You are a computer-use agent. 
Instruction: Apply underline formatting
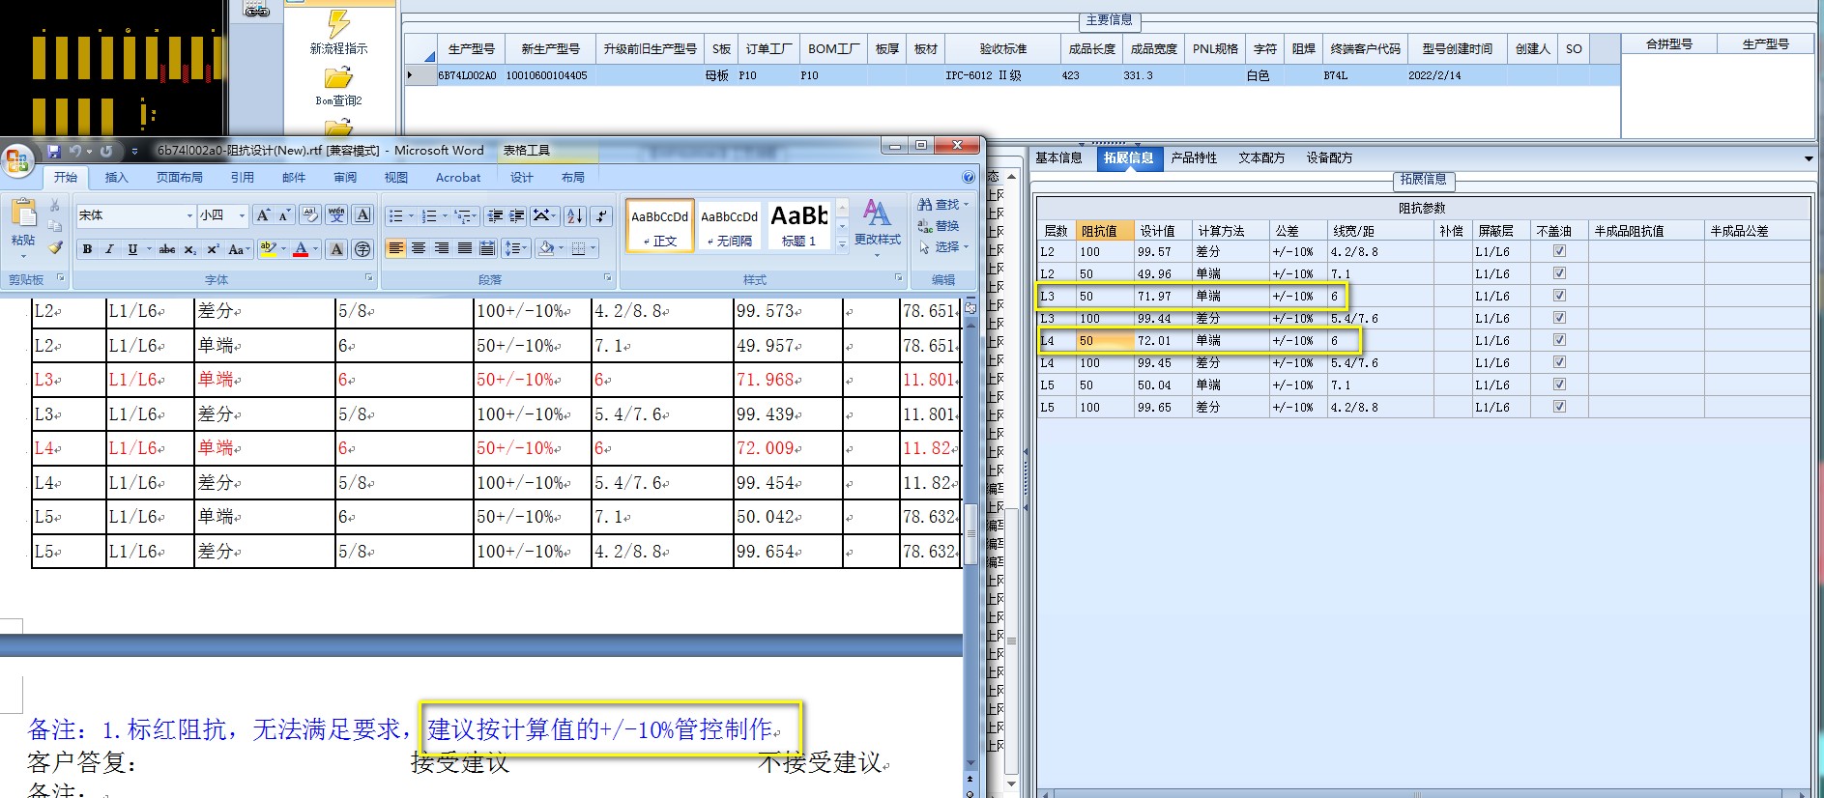tap(132, 249)
